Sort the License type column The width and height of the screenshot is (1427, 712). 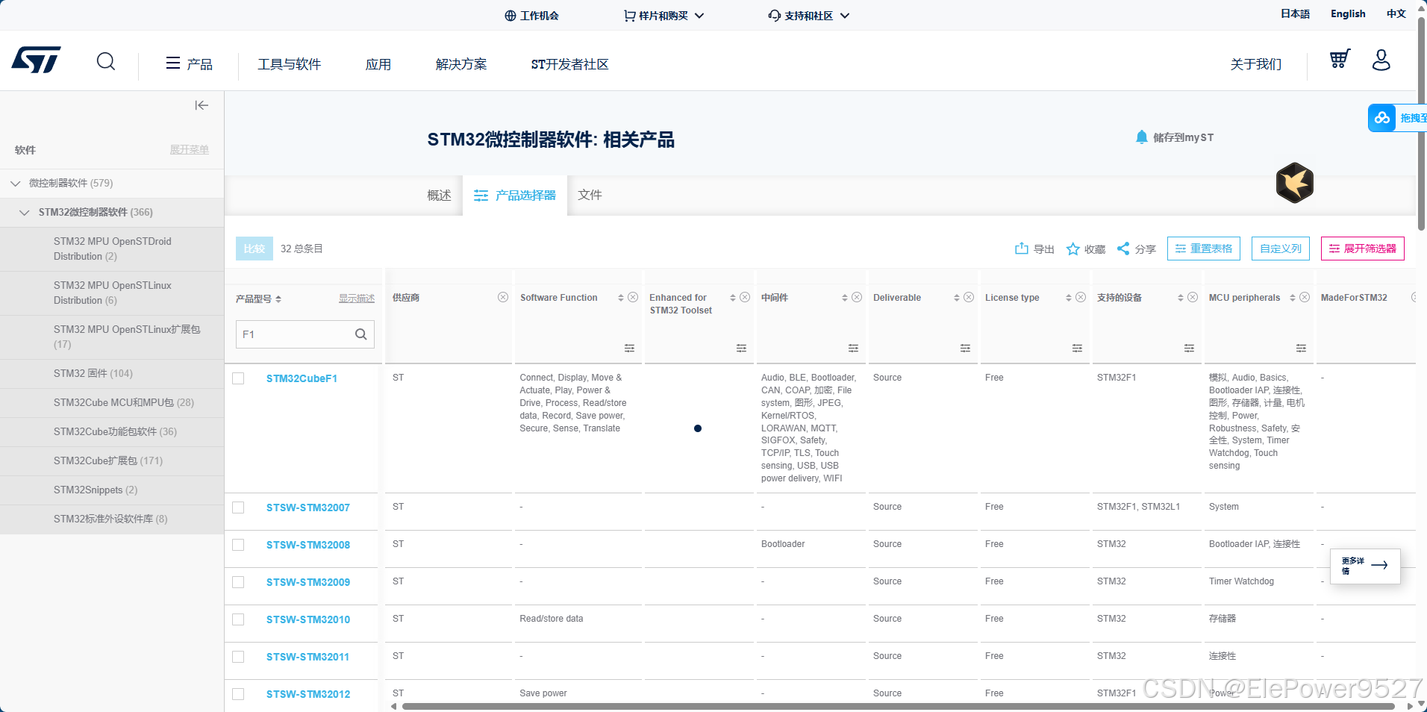coord(1069,298)
